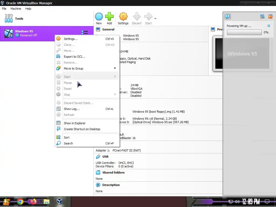Image resolution: width=276 pixels, height=207 pixels.
Task: Choose Export to OCI... in context menu
Action: coord(87,57)
